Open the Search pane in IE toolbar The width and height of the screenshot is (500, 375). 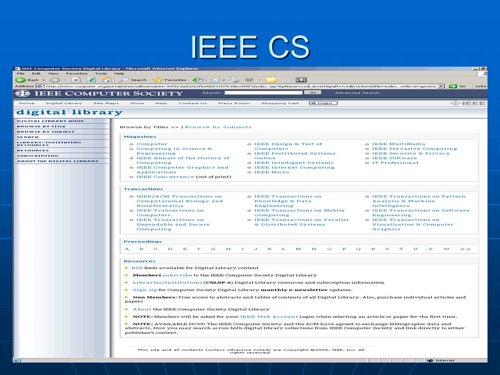tap(133, 80)
